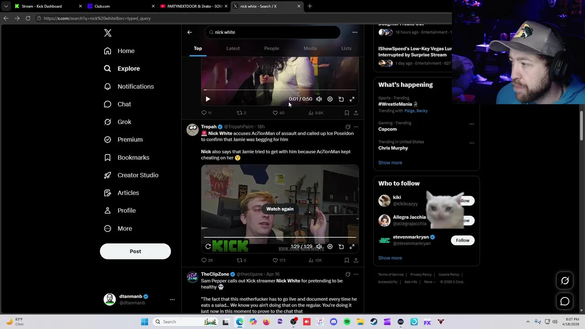Open floating Grok button
This screenshot has height=329, width=585.
click(565, 281)
